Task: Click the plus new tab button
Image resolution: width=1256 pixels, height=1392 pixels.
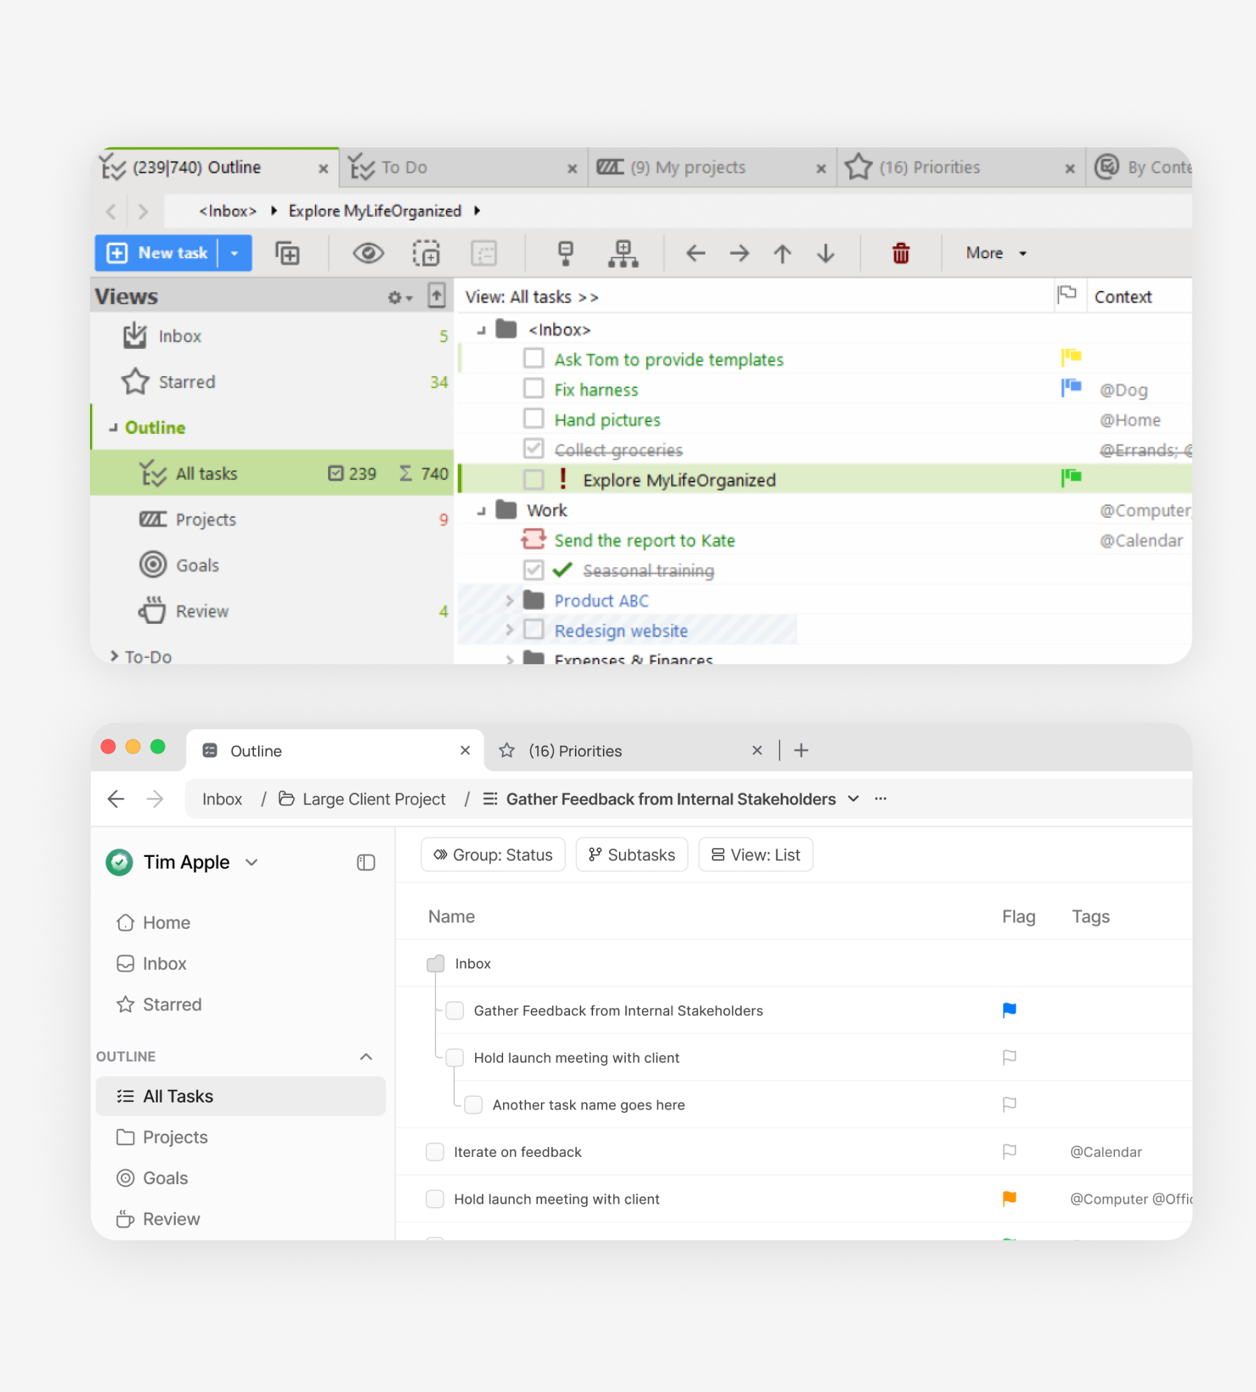Action: (x=801, y=751)
